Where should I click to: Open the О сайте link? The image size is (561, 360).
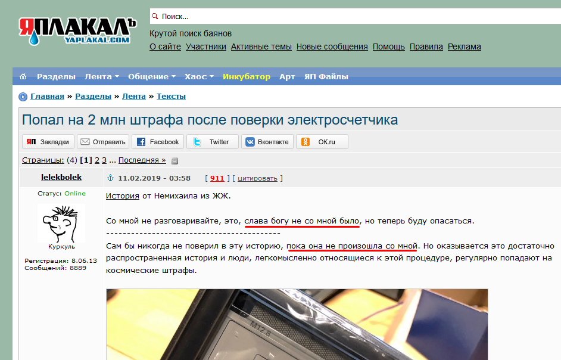165,46
